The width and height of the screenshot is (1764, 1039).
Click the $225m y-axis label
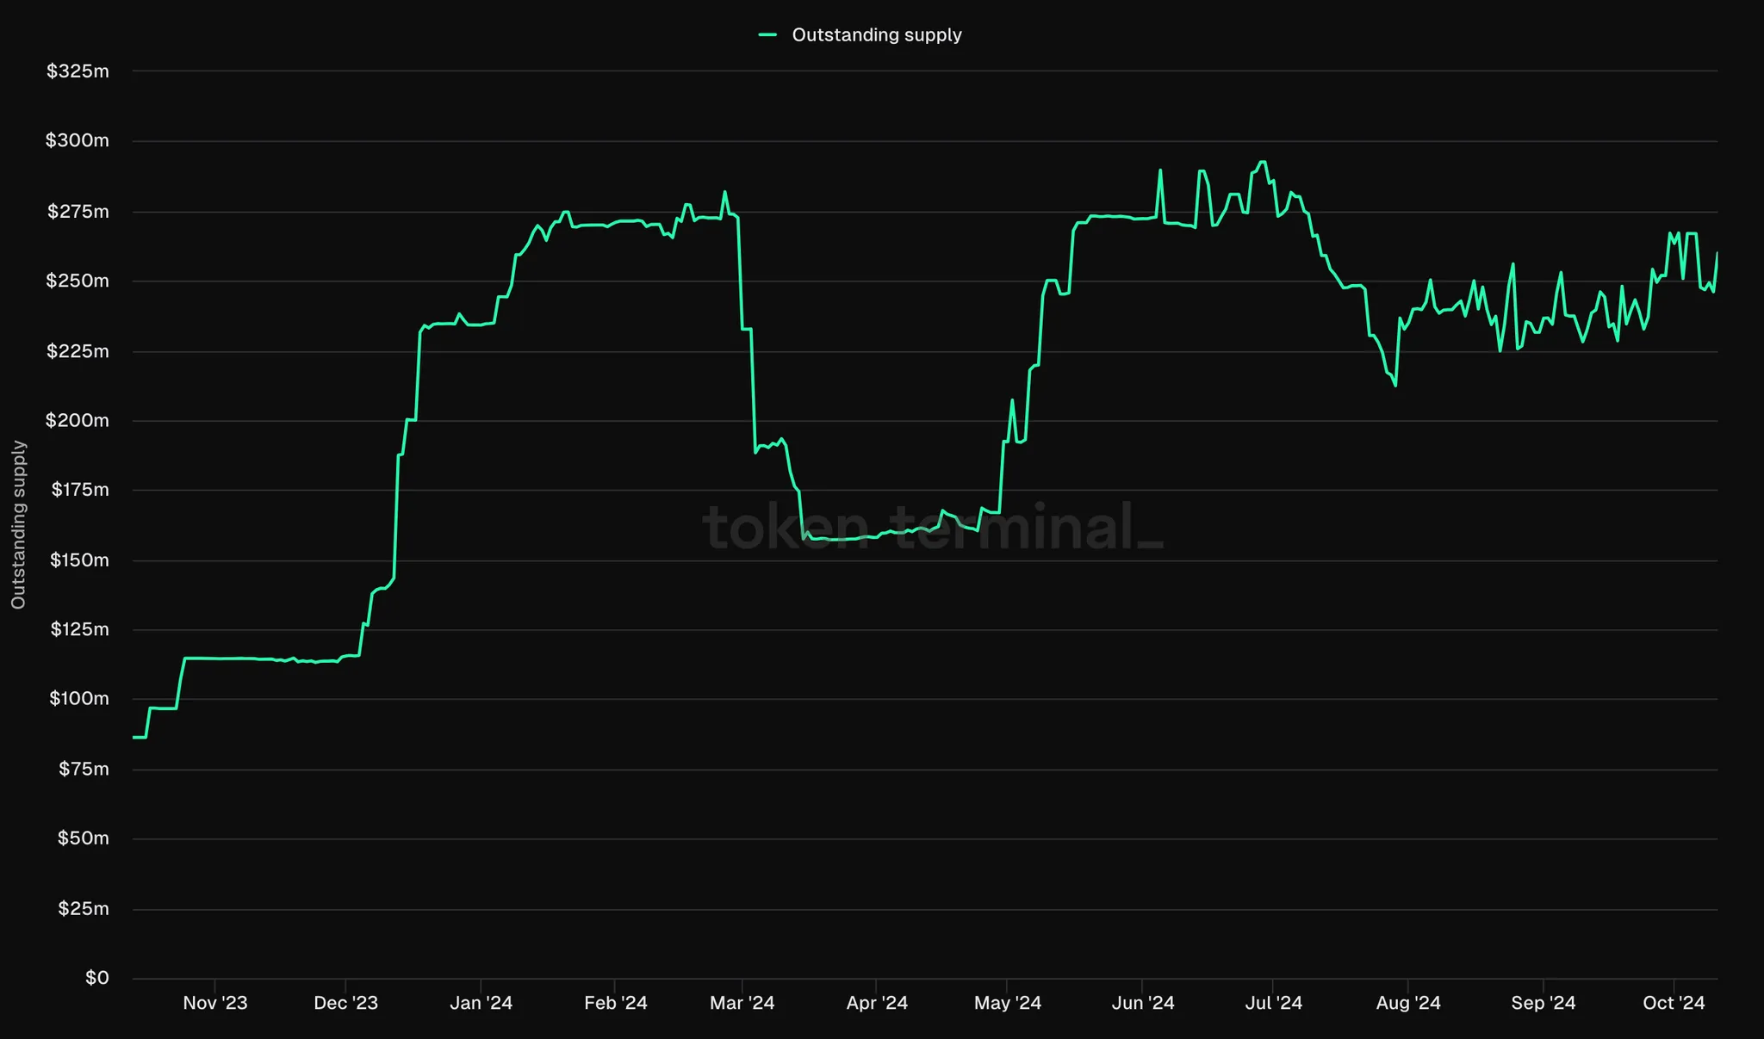pos(78,351)
